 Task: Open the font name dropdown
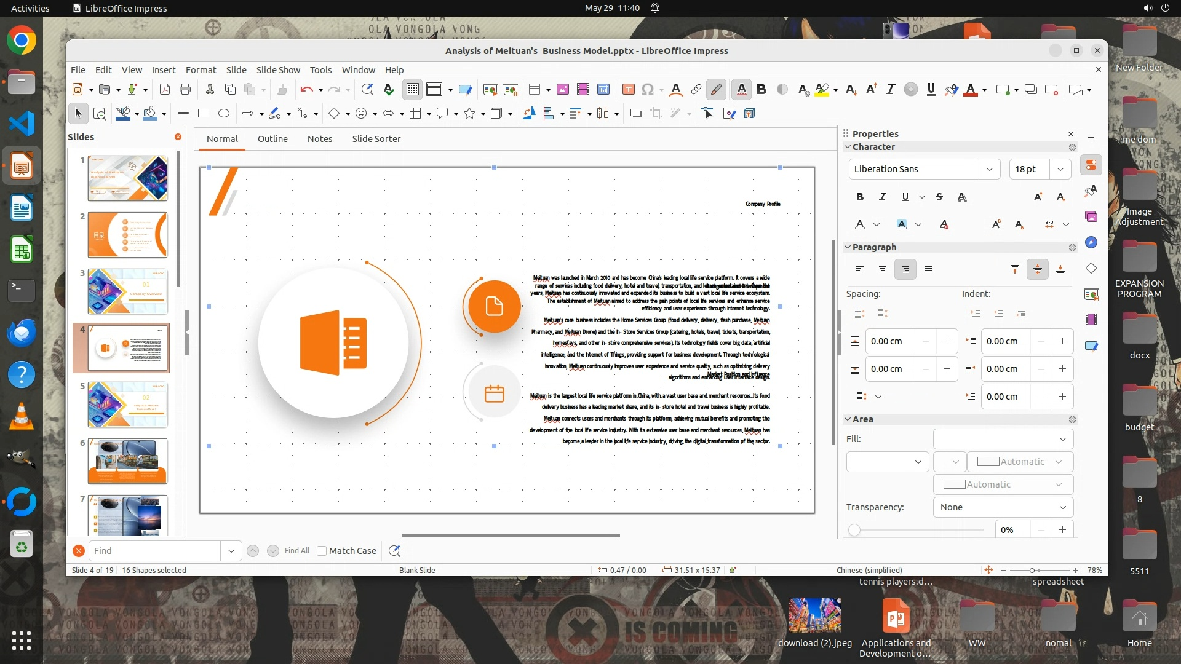click(x=989, y=169)
